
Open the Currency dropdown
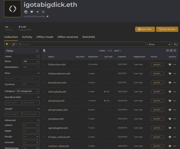(30, 85)
